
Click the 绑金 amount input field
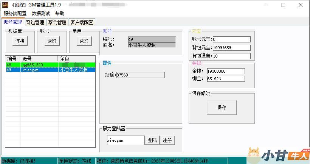pos(226,79)
